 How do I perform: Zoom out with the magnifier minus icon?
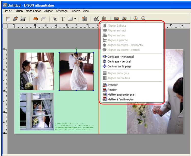click(x=143, y=19)
